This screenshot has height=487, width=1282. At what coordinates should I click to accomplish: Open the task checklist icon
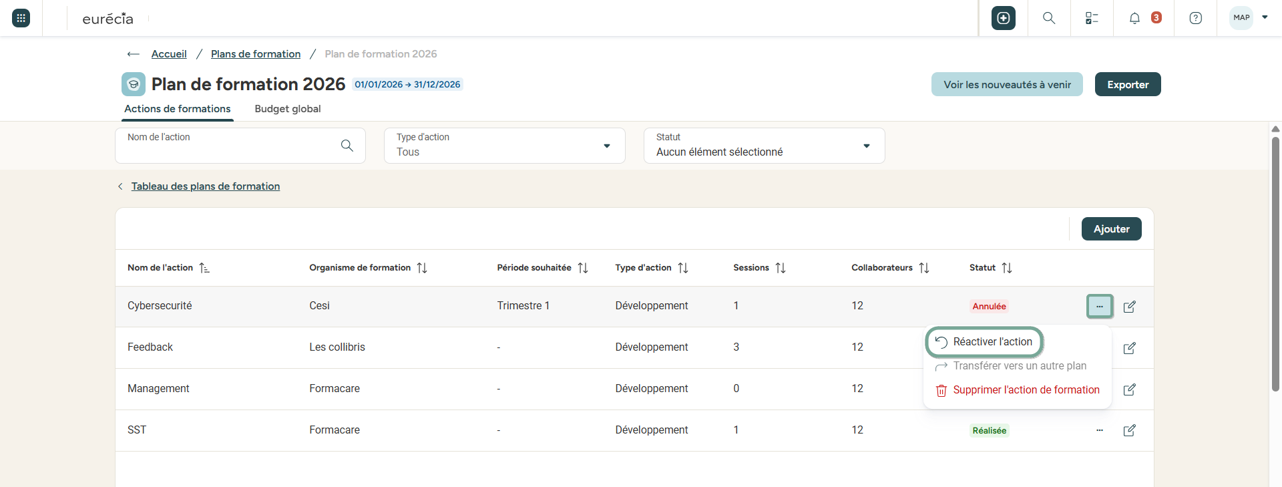pyautogui.click(x=1092, y=18)
